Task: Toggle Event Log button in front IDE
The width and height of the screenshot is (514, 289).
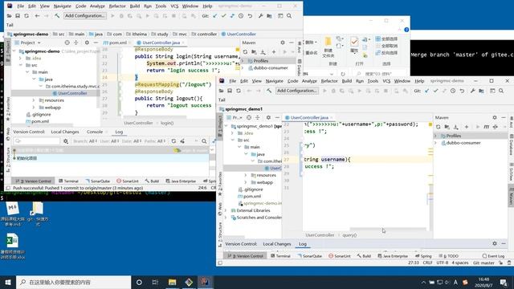Action: coord(493,256)
